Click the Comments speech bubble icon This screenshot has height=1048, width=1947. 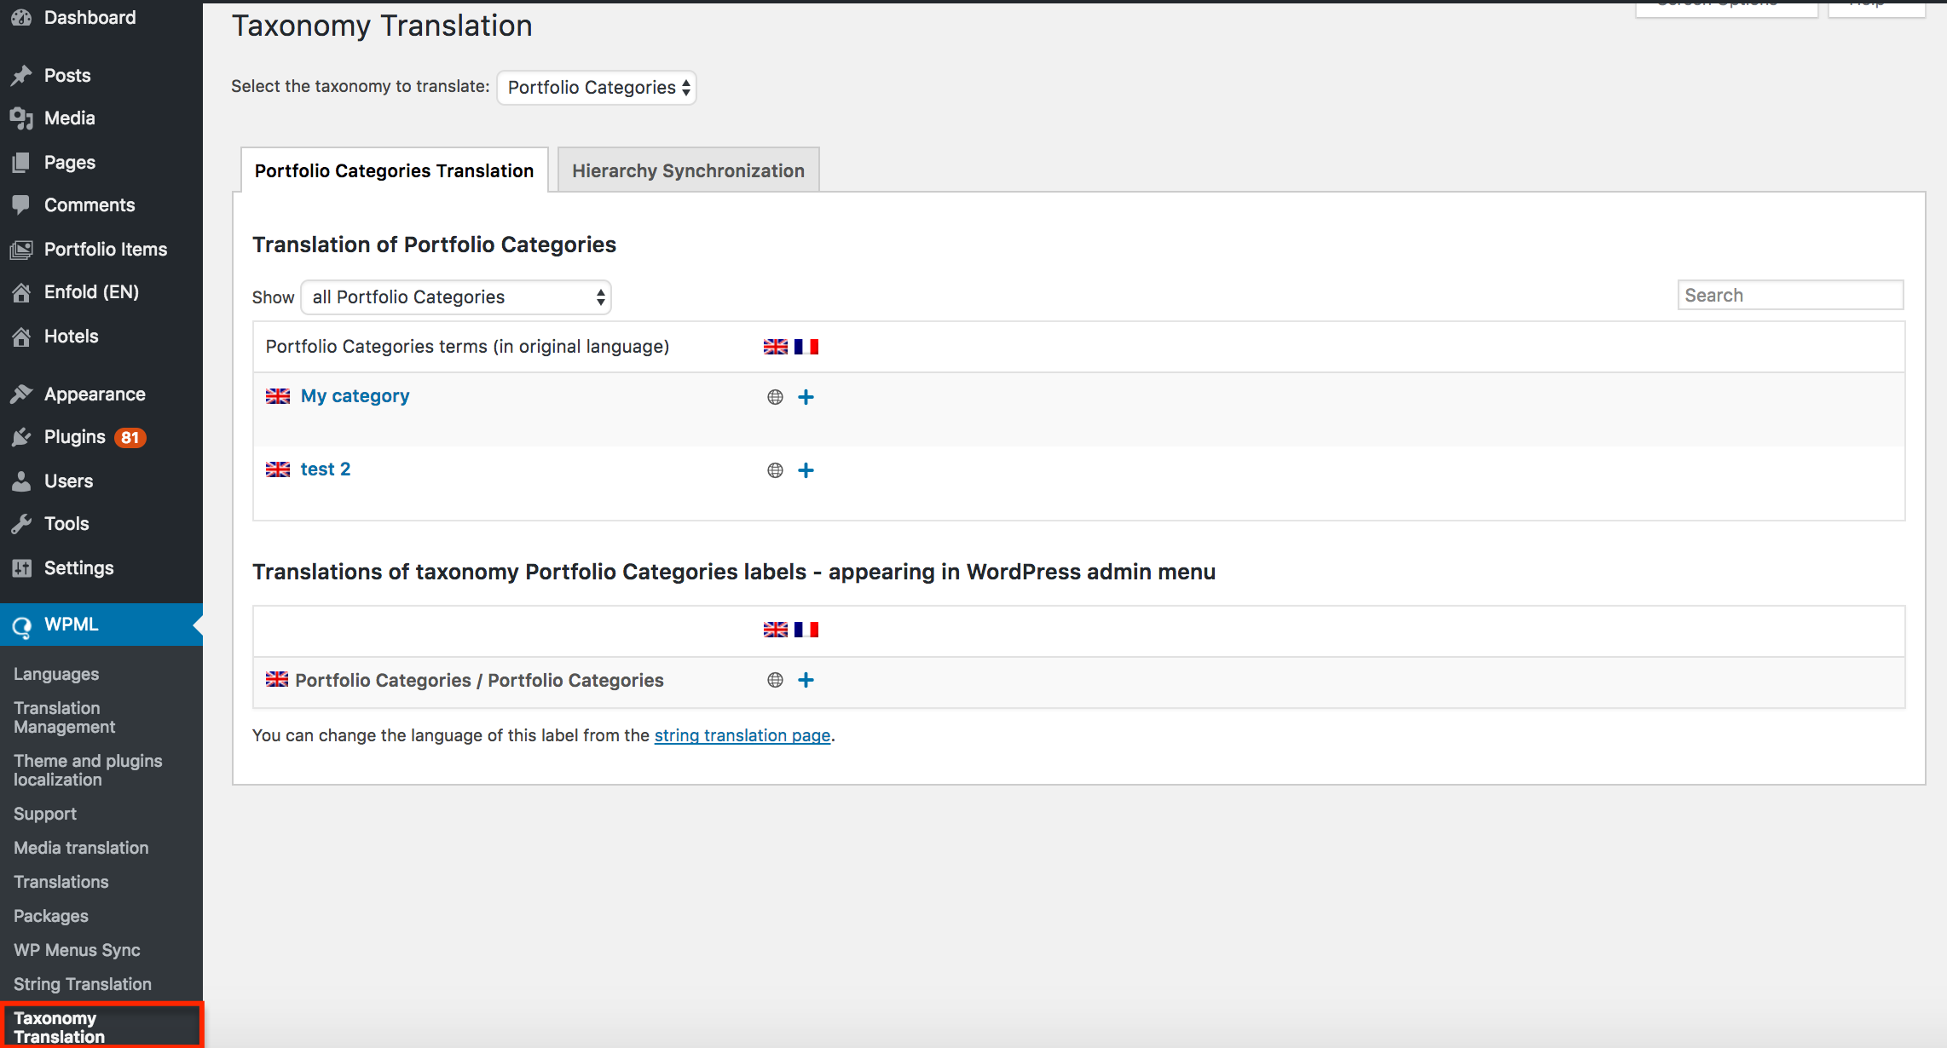(x=21, y=205)
